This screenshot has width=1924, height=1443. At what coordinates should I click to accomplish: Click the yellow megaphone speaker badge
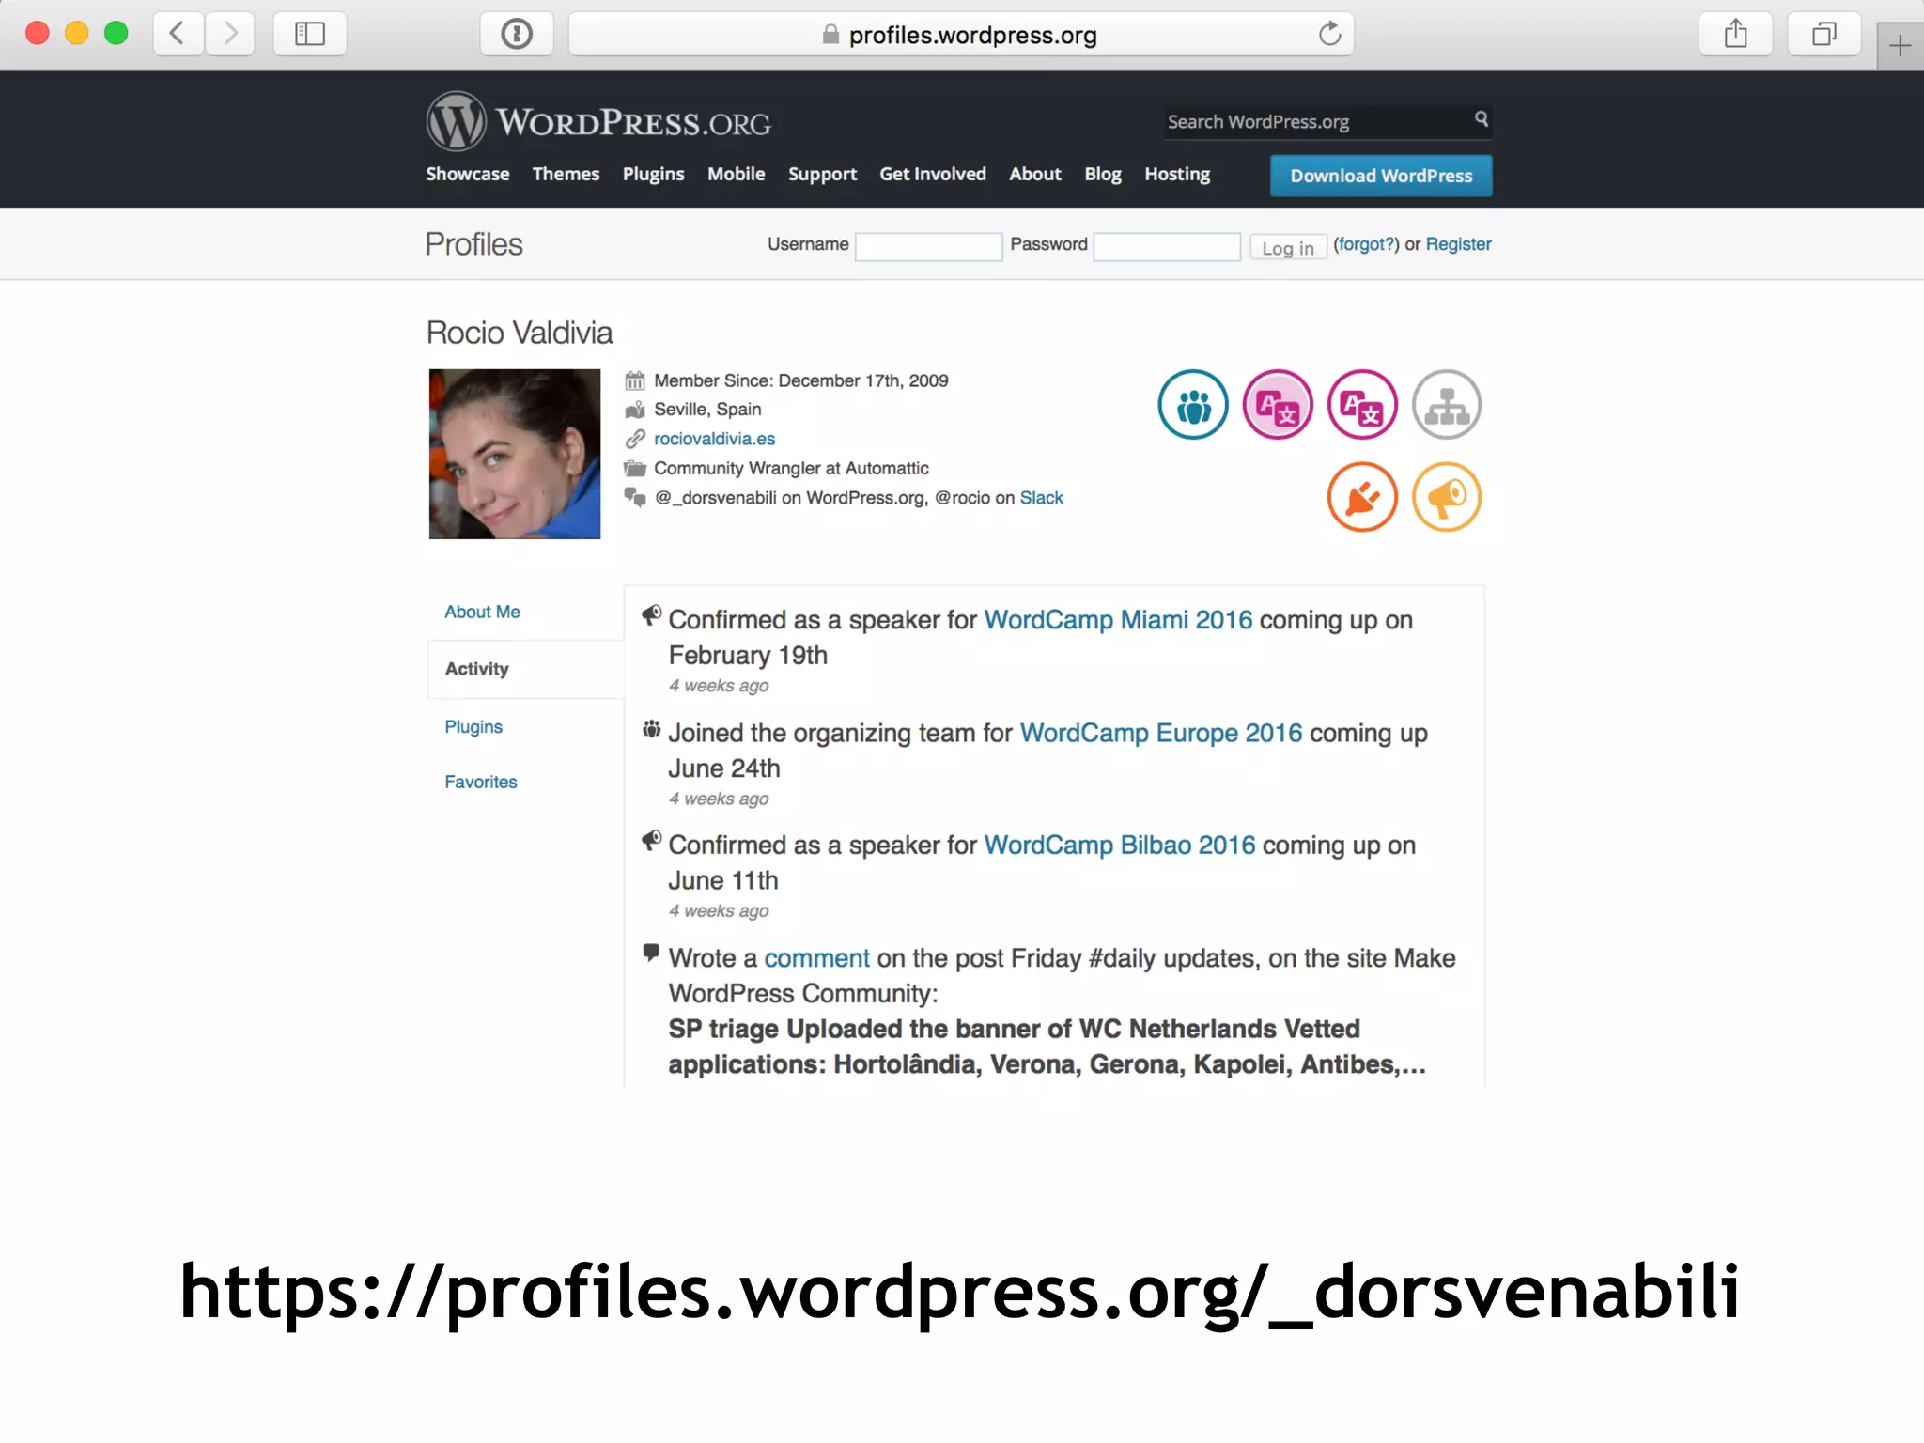1447,497
